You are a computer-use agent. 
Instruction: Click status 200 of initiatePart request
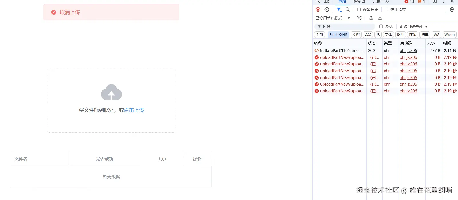tap(371, 51)
